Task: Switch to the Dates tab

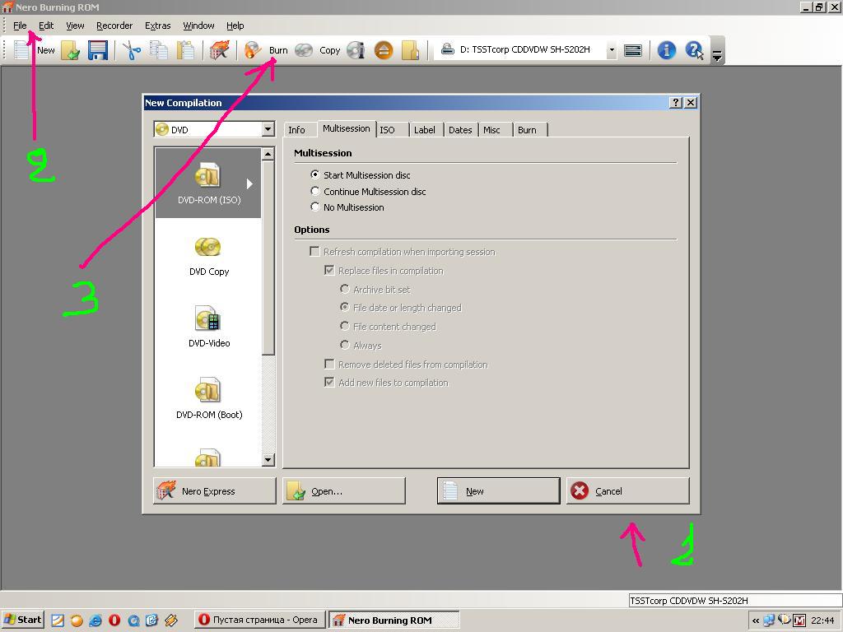Action: click(460, 130)
